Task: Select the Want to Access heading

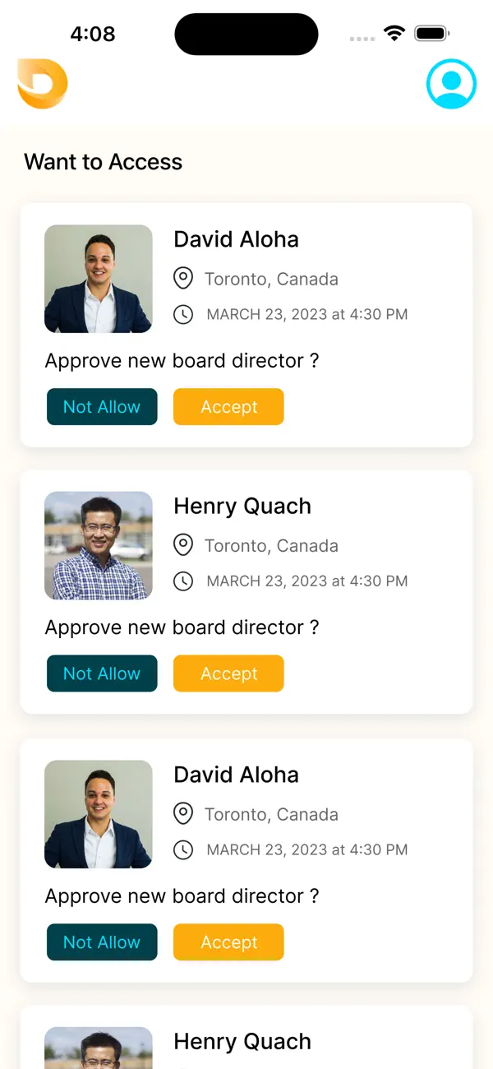Action: point(103,162)
